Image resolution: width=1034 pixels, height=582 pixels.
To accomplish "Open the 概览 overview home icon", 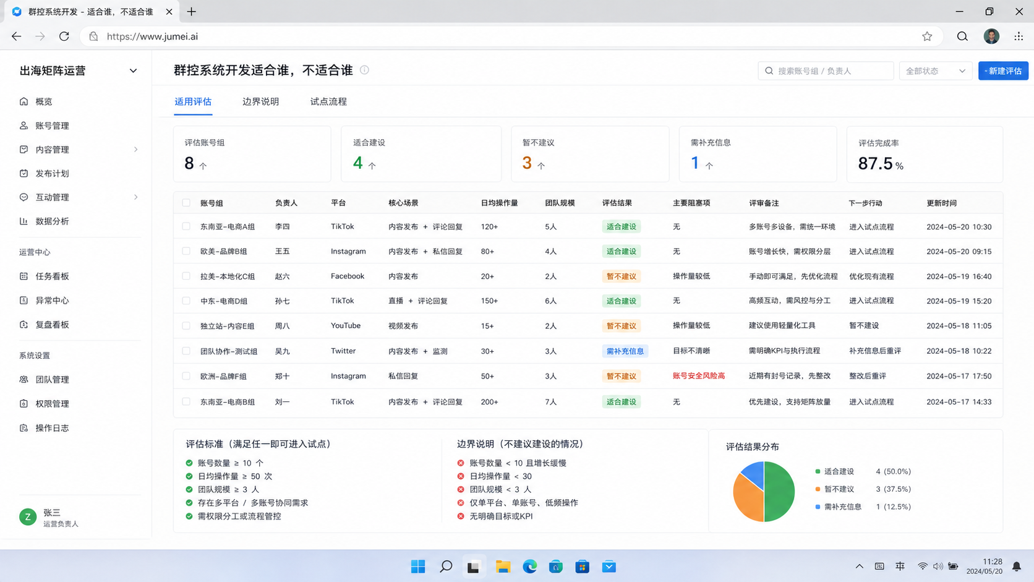I will [x=23, y=101].
